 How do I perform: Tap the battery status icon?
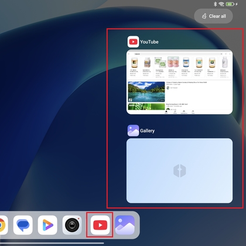[230, 4]
